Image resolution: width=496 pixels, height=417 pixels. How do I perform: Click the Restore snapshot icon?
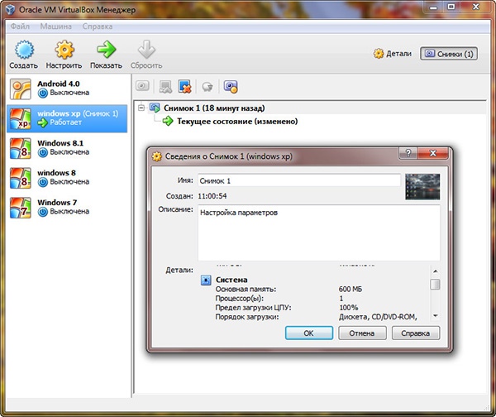pos(165,85)
